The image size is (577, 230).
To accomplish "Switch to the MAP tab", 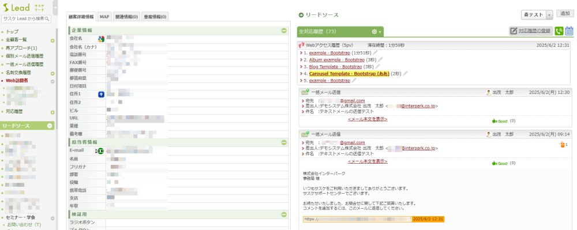I will pos(104,17).
